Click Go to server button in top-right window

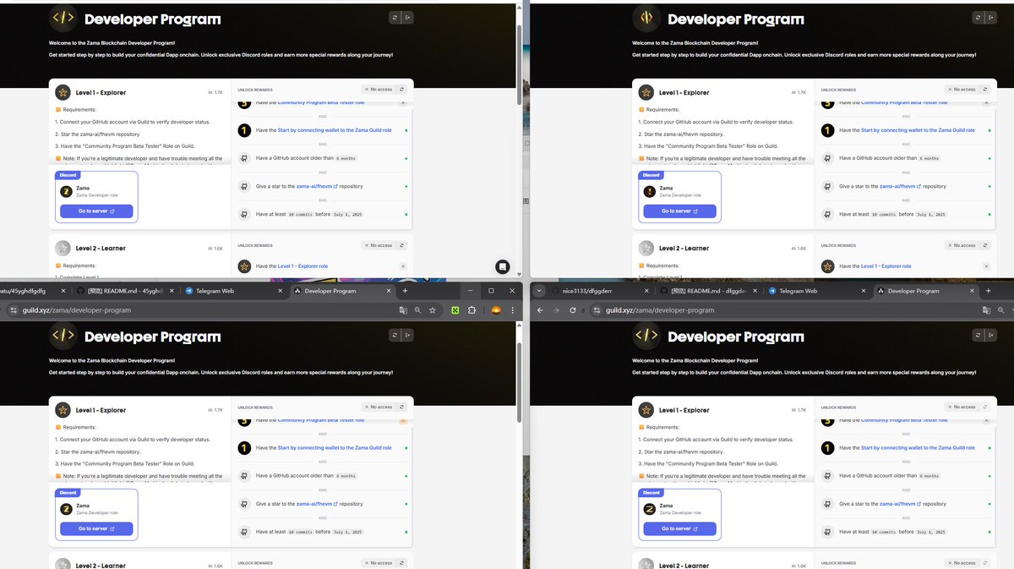[x=679, y=211]
